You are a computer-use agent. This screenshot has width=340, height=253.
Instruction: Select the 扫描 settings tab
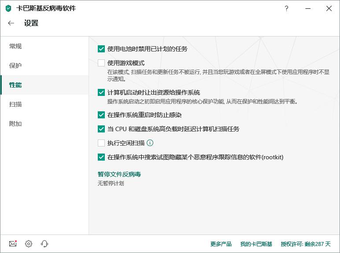pyautogui.click(x=44, y=104)
